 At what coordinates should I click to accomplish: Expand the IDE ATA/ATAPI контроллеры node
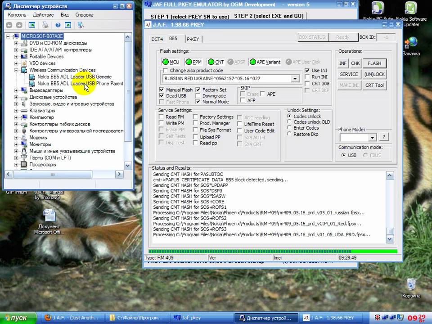16,50
